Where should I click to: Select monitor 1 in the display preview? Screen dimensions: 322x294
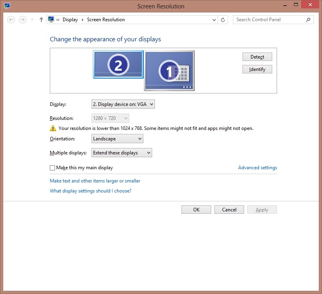pyautogui.click(x=169, y=71)
